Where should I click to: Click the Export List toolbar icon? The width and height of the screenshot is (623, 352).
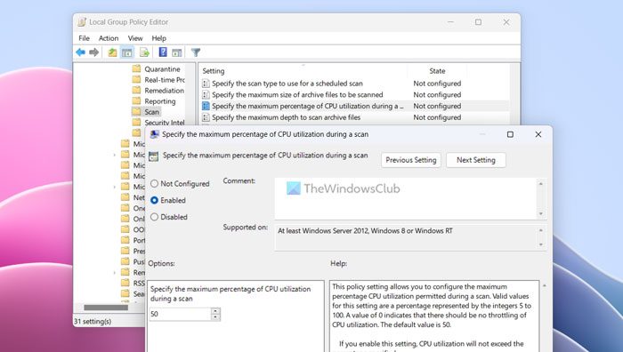pos(144,52)
